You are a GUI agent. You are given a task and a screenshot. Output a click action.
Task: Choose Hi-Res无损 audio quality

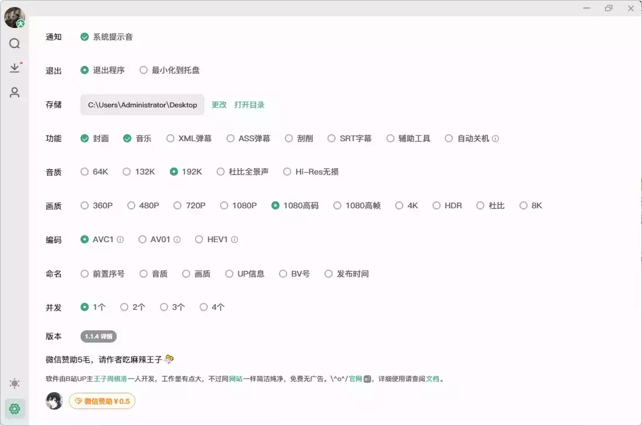coord(287,172)
